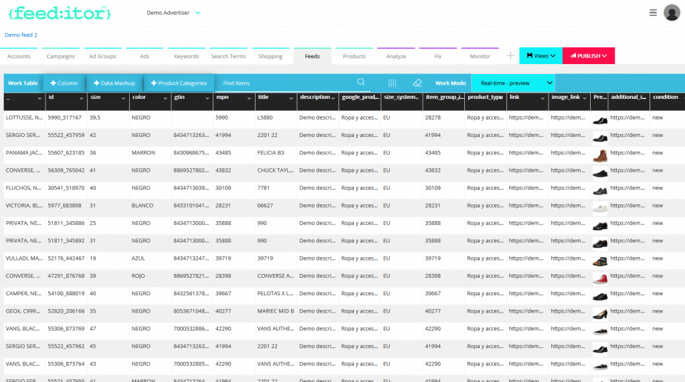Switch to the Products tab
This screenshot has height=382, width=685.
354,56
